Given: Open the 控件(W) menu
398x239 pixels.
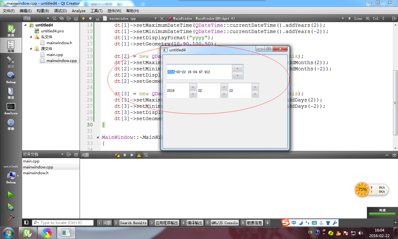Looking at the screenshot, I should (114, 11).
